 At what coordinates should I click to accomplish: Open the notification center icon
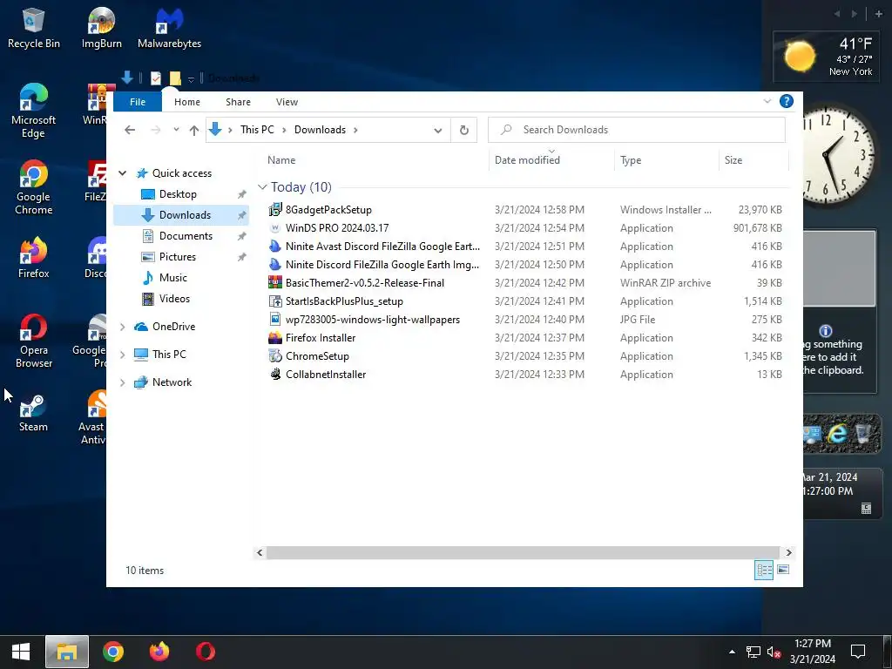click(858, 652)
